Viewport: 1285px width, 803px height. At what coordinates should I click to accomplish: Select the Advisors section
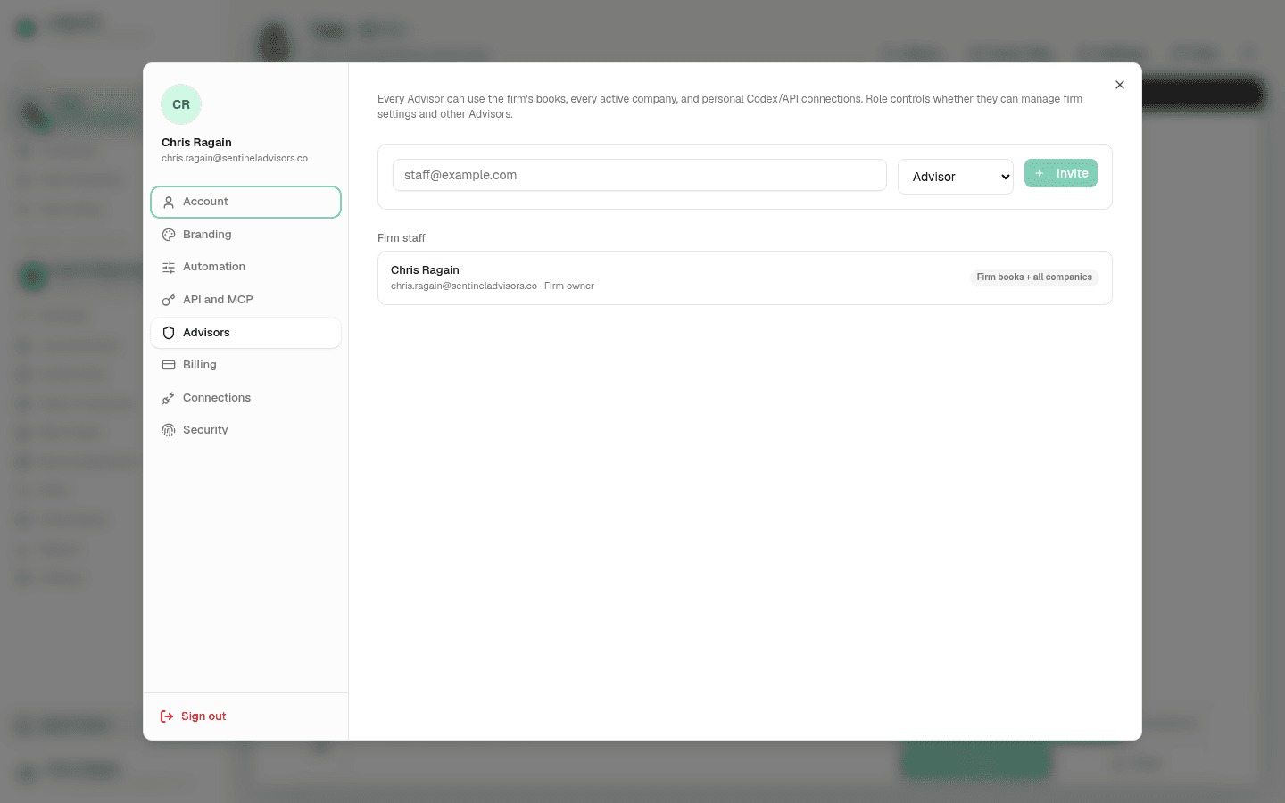tap(245, 333)
